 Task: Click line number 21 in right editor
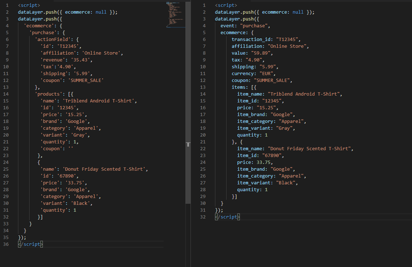click(x=204, y=142)
